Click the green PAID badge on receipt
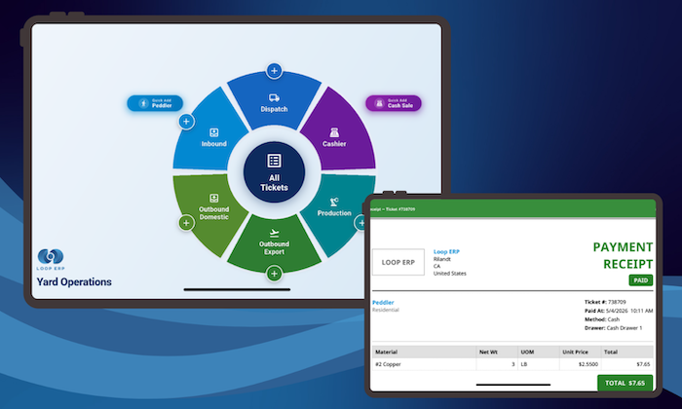Viewport: 682px width, 409px height. [641, 280]
